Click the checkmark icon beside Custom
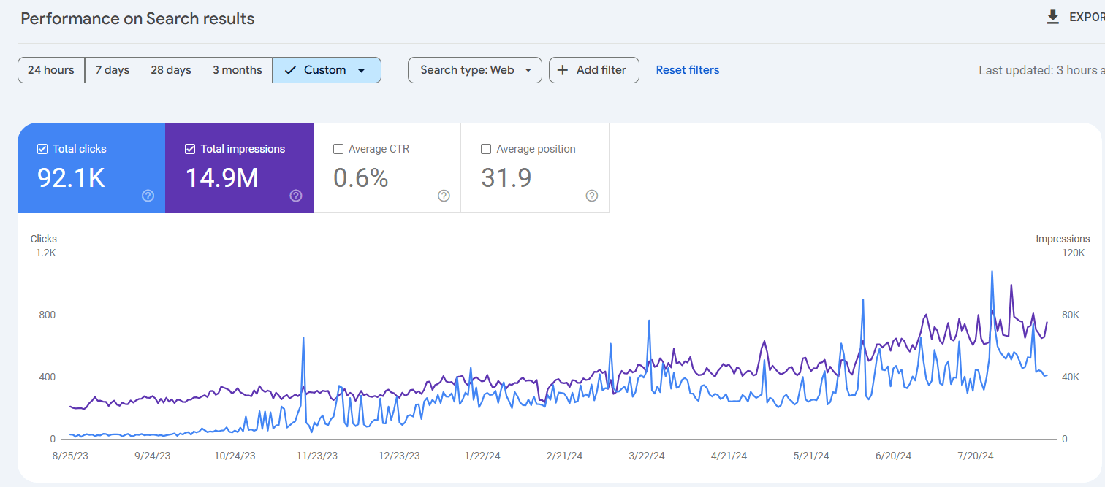The image size is (1105, 487). point(290,70)
